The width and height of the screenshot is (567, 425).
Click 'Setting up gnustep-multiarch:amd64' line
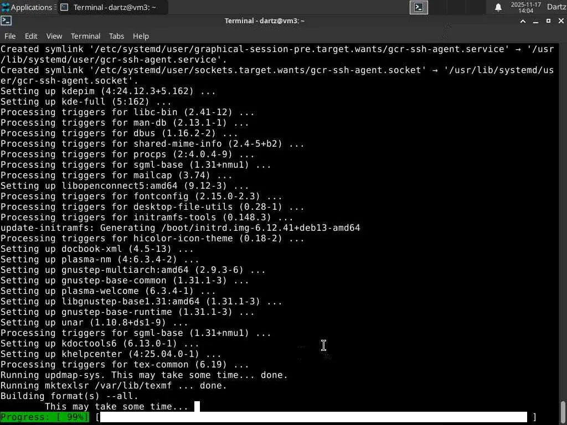click(x=133, y=270)
